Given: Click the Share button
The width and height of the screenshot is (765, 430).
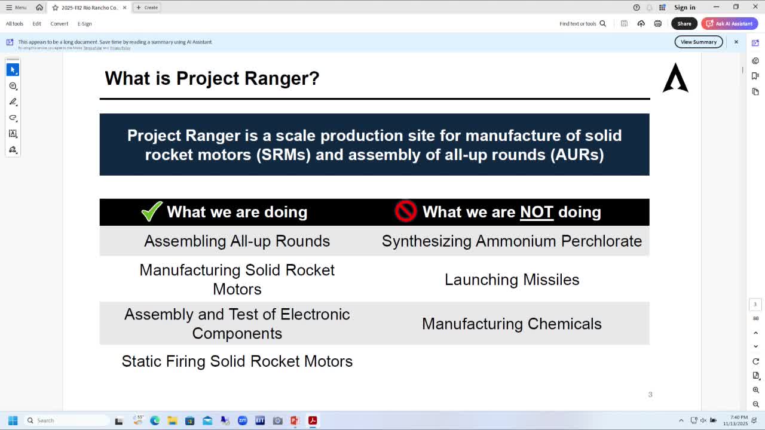Looking at the screenshot, I should pos(684,23).
